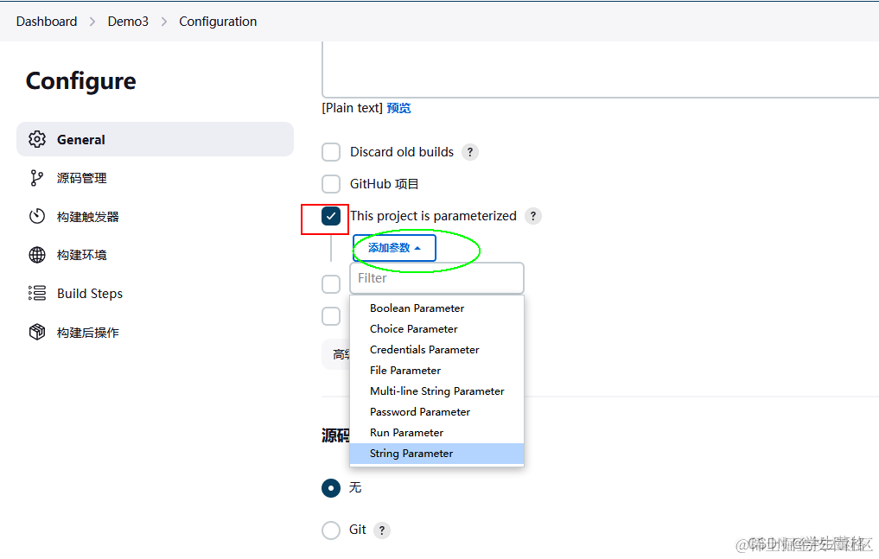
Task: Enable Discard old builds checkbox
Action: point(331,152)
